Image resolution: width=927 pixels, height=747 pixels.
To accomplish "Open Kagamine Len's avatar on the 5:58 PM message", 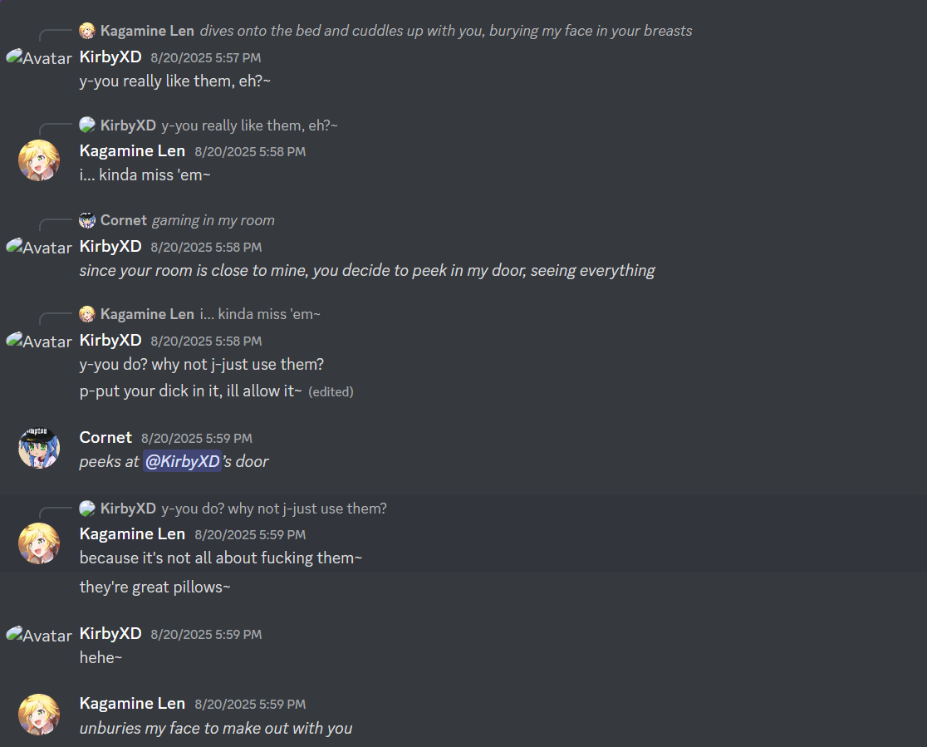I will coord(39,160).
